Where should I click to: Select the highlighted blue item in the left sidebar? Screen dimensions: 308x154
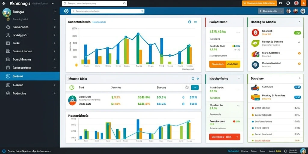pos(30,76)
